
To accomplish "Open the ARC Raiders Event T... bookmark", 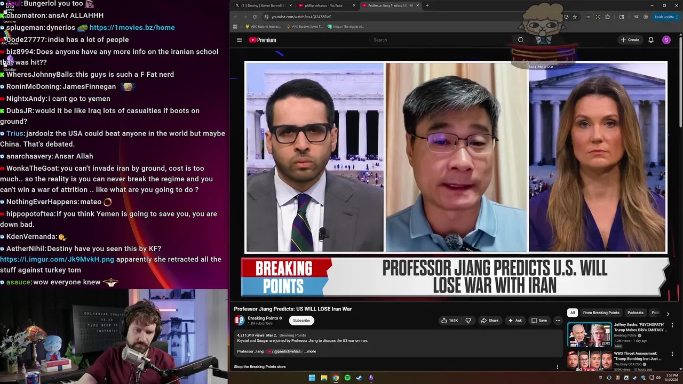I will 305,26.
